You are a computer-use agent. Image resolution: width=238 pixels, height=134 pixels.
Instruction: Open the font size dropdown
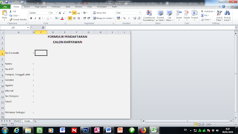56,13
